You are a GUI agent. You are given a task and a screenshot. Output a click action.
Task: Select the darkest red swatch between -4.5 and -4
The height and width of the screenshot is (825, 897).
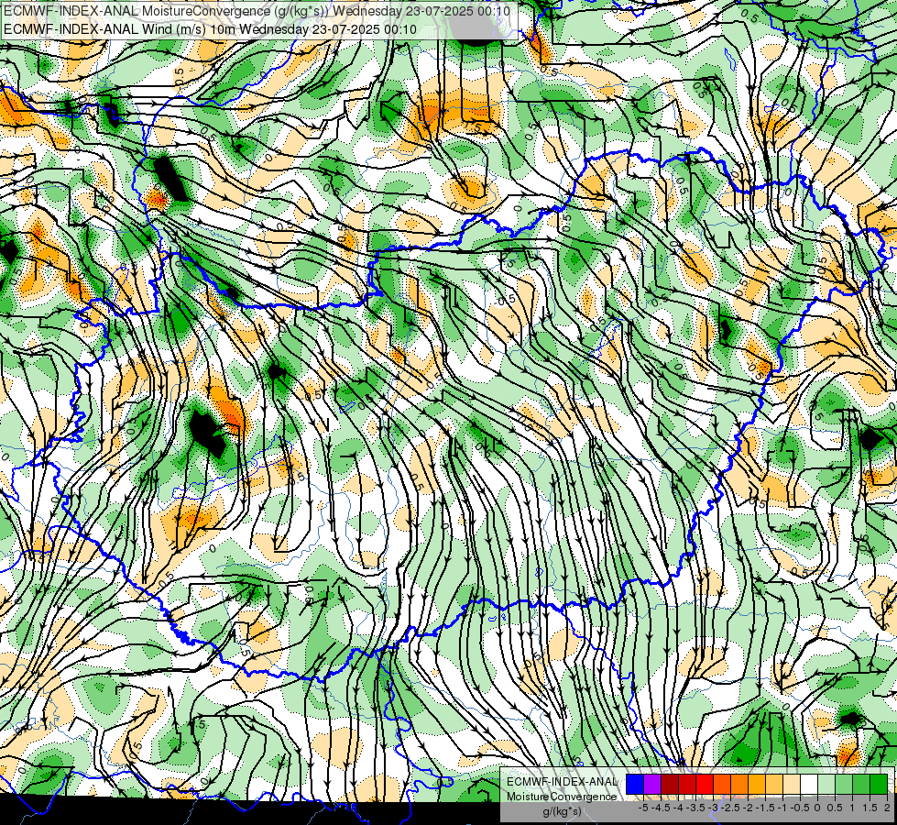click(670, 784)
